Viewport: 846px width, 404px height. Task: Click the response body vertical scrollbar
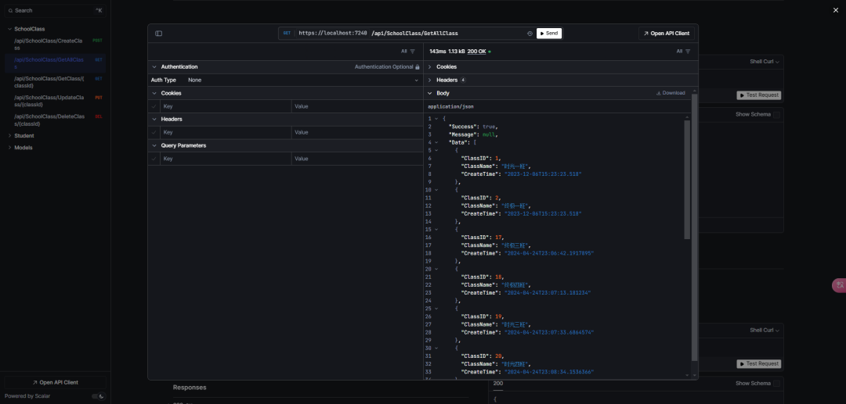pyautogui.click(x=688, y=180)
